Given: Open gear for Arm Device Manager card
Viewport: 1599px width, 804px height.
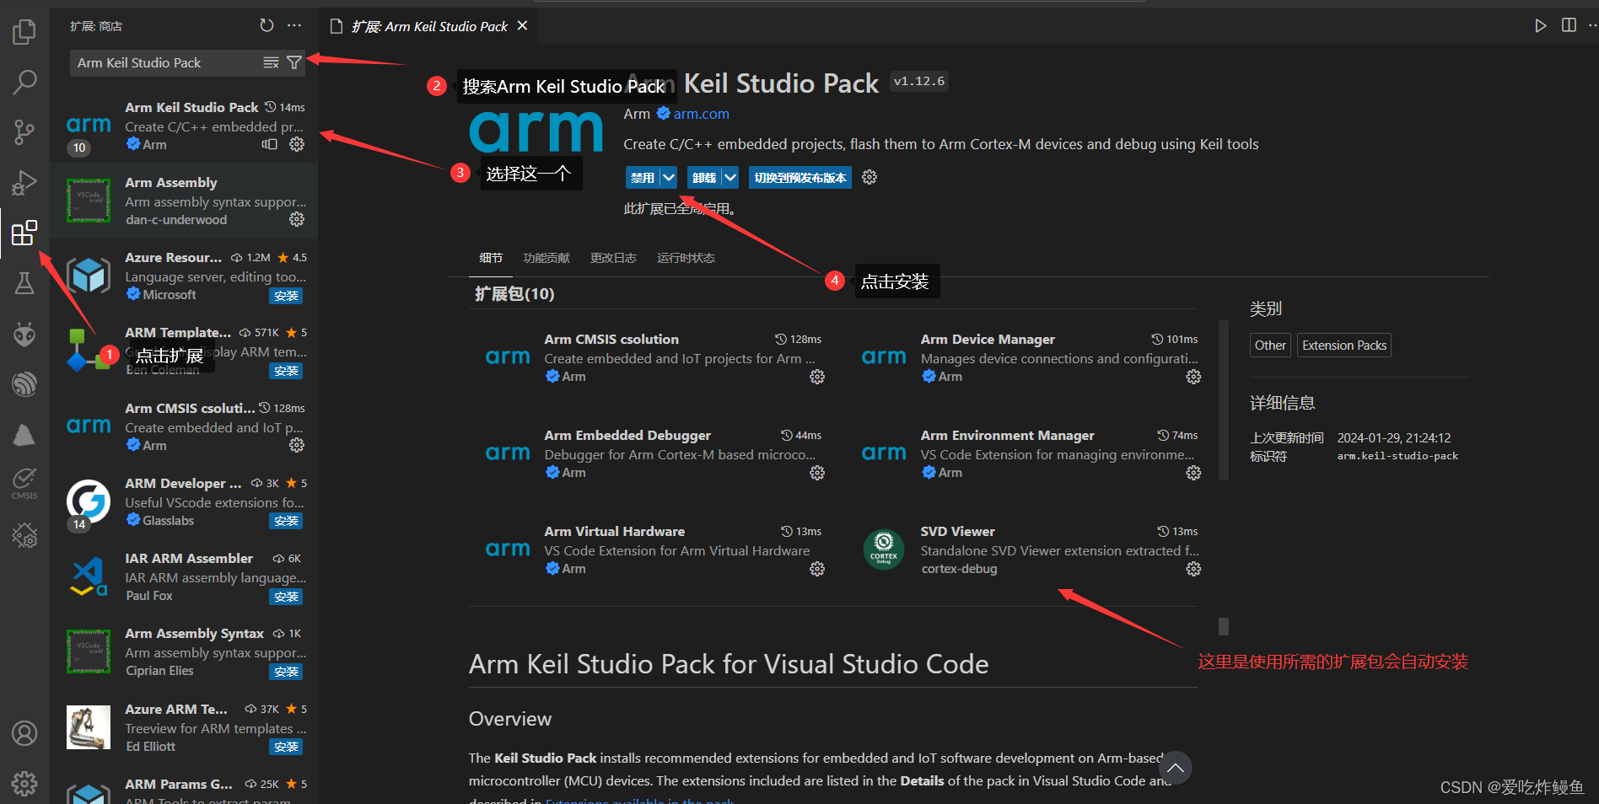Looking at the screenshot, I should tap(1193, 377).
